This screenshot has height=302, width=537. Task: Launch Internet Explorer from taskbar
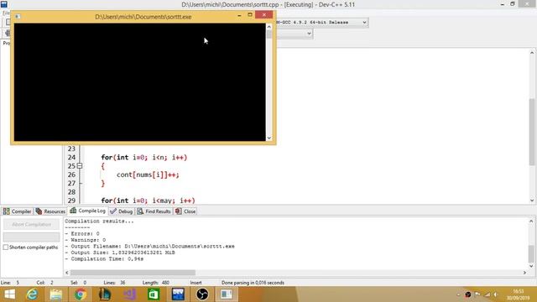32,294
